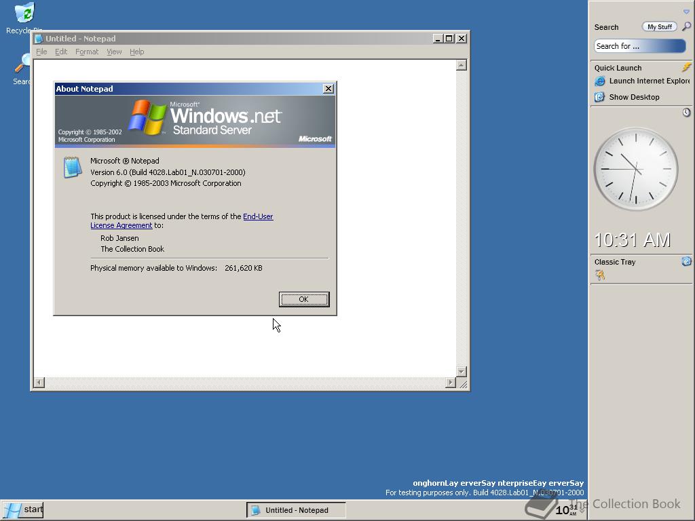Screen dimensions: 695x521
Task: Click the Notepad title bar icon
Action: pos(39,39)
